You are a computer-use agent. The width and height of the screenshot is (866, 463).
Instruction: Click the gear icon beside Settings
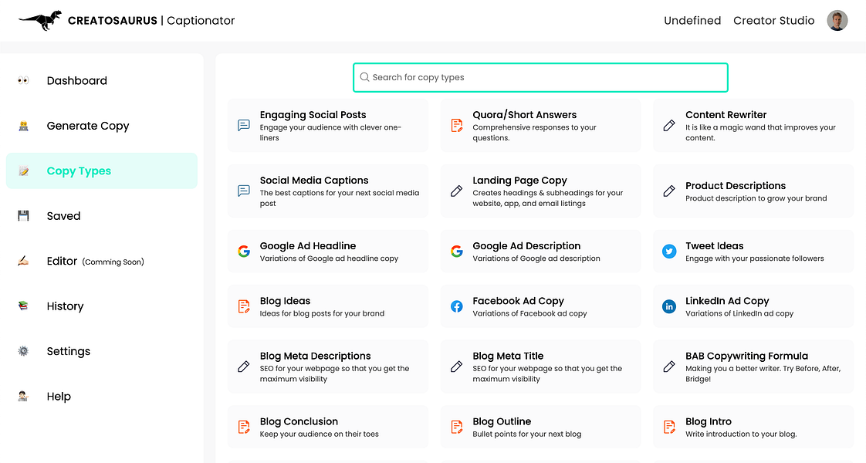point(23,351)
